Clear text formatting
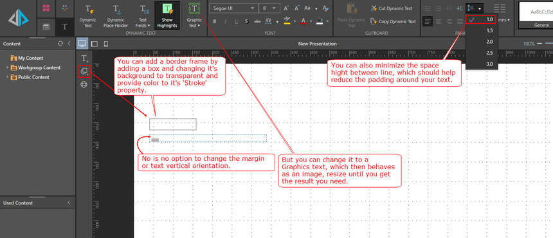Viewport: 553px width, 238px height. tap(326, 8)
